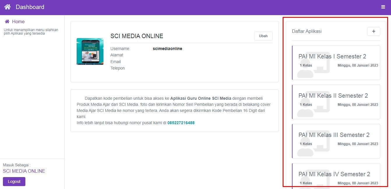391x189 pixels.
Task: Click the bold Aplikasi Guru Online SCI Media text
Action: point(200,98)
